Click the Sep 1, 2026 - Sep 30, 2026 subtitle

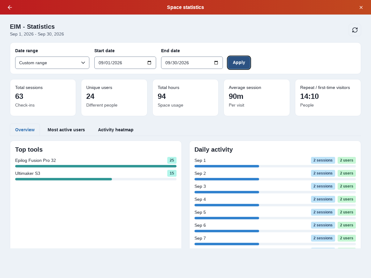(37, 34)
